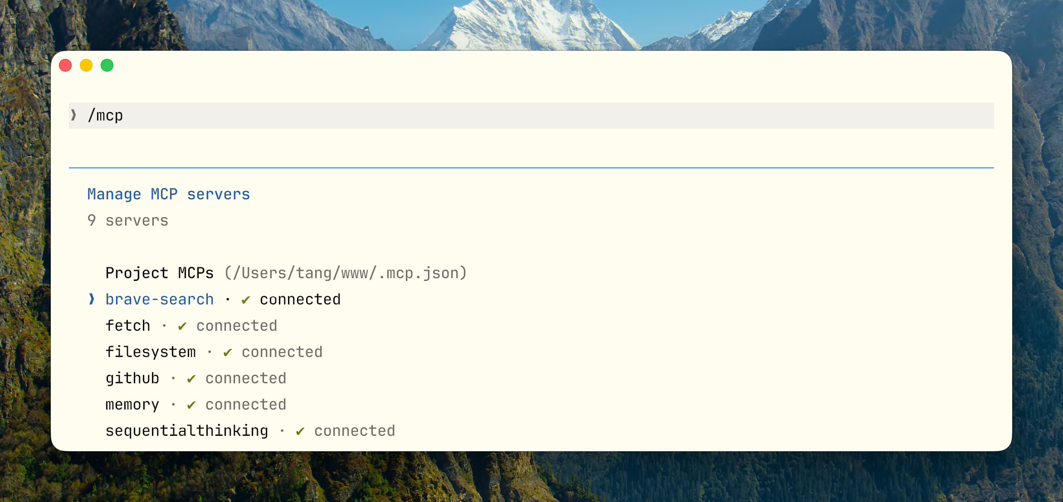This screenshot has width=1063, height=502.
Task: Open the github server entry
Action: [x=132, y=378]
